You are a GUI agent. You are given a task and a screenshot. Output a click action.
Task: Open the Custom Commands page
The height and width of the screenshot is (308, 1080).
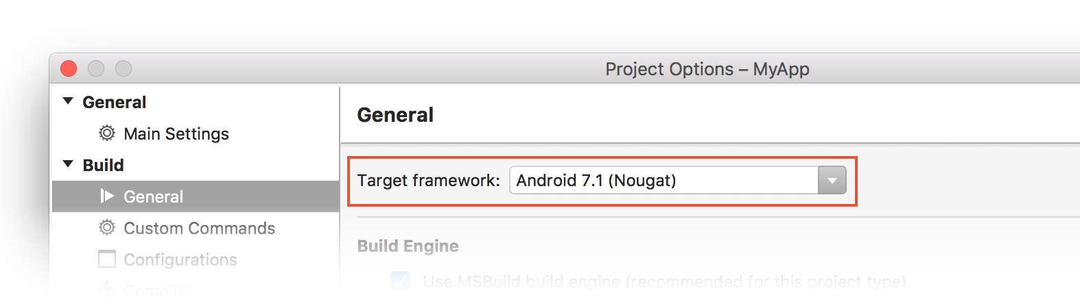click(199, 228)
